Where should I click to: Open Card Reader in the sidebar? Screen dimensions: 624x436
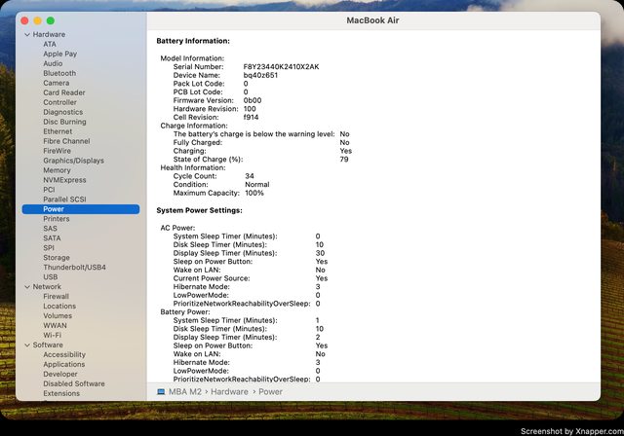(x=64, y=92)
